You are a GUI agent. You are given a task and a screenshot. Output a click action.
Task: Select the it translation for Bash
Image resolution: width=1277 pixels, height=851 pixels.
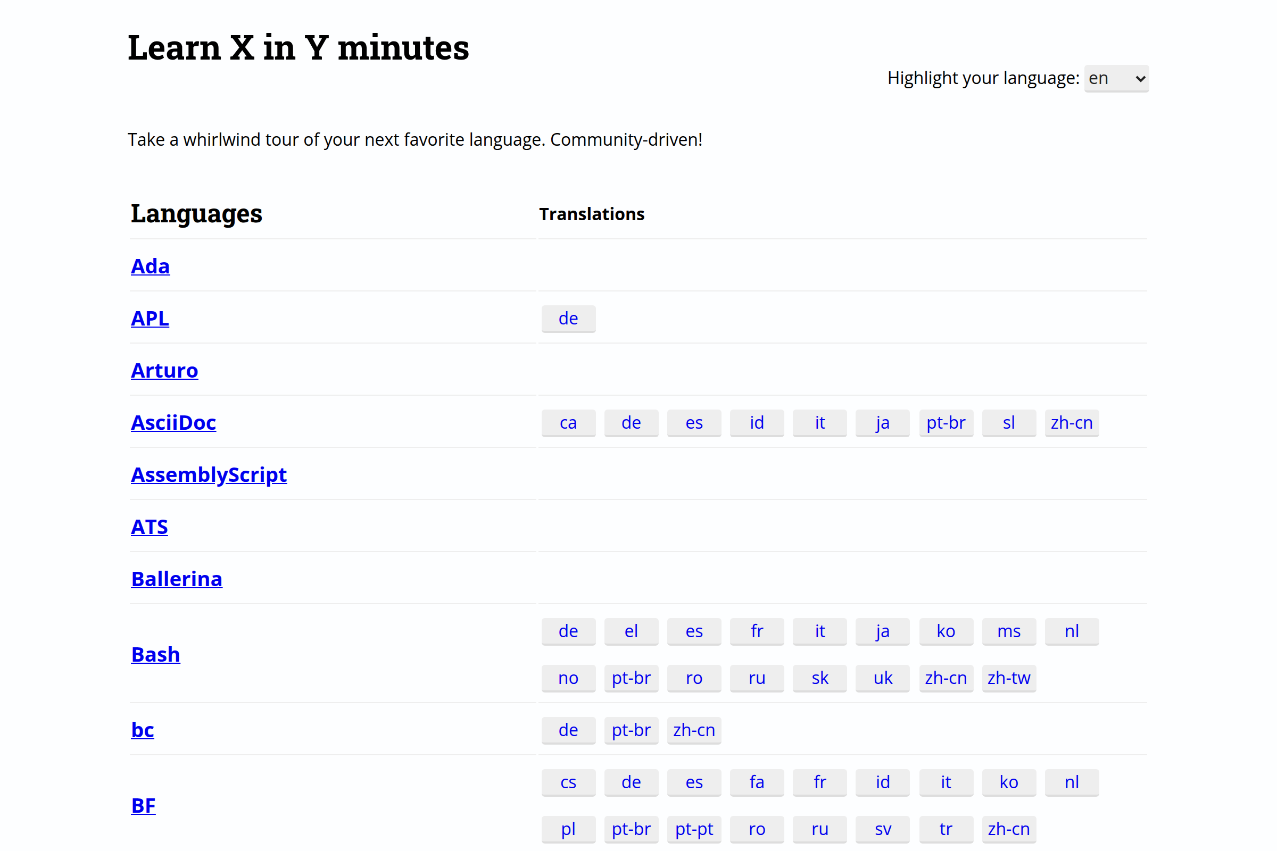click(820, 631)
